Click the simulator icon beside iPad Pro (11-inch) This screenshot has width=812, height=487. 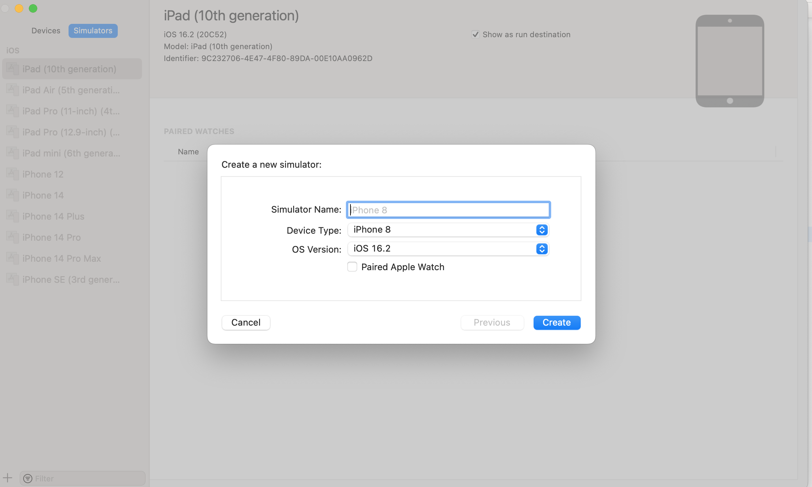tap(13, 111)
